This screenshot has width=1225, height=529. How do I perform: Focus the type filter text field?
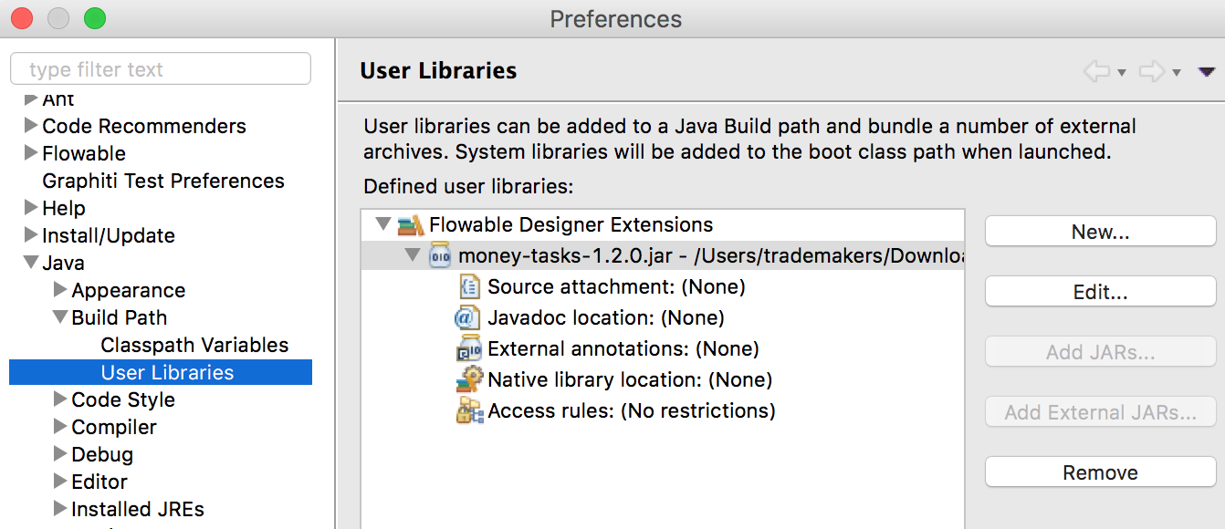160,69
